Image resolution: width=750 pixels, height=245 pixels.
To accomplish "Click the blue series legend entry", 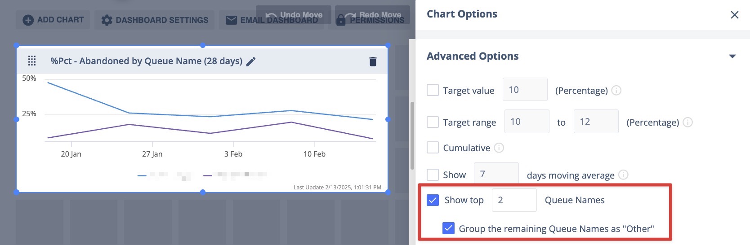I will click(165, 175).
